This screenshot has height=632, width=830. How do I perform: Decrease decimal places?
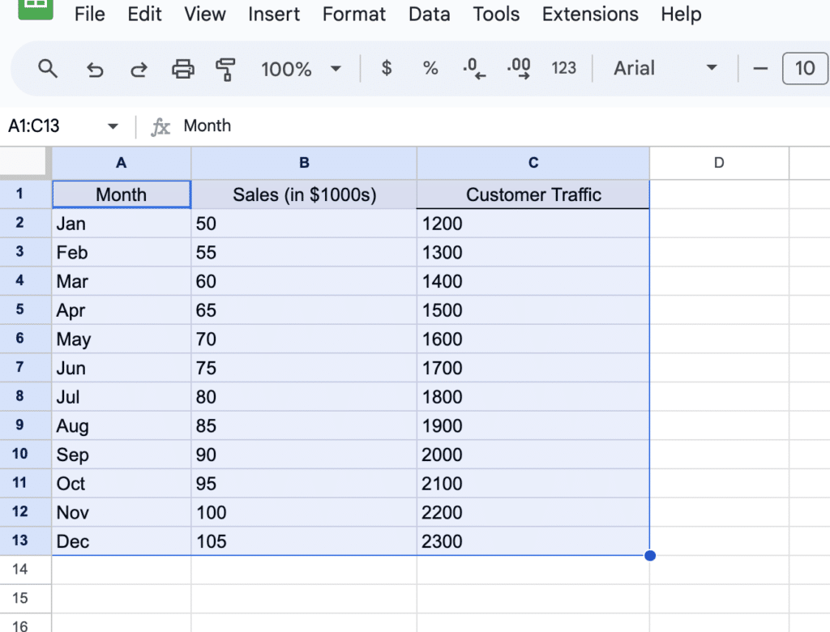tap(473, 68)
